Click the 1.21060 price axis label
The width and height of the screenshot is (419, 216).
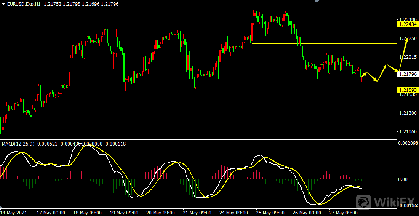click(x=406, y=132)
